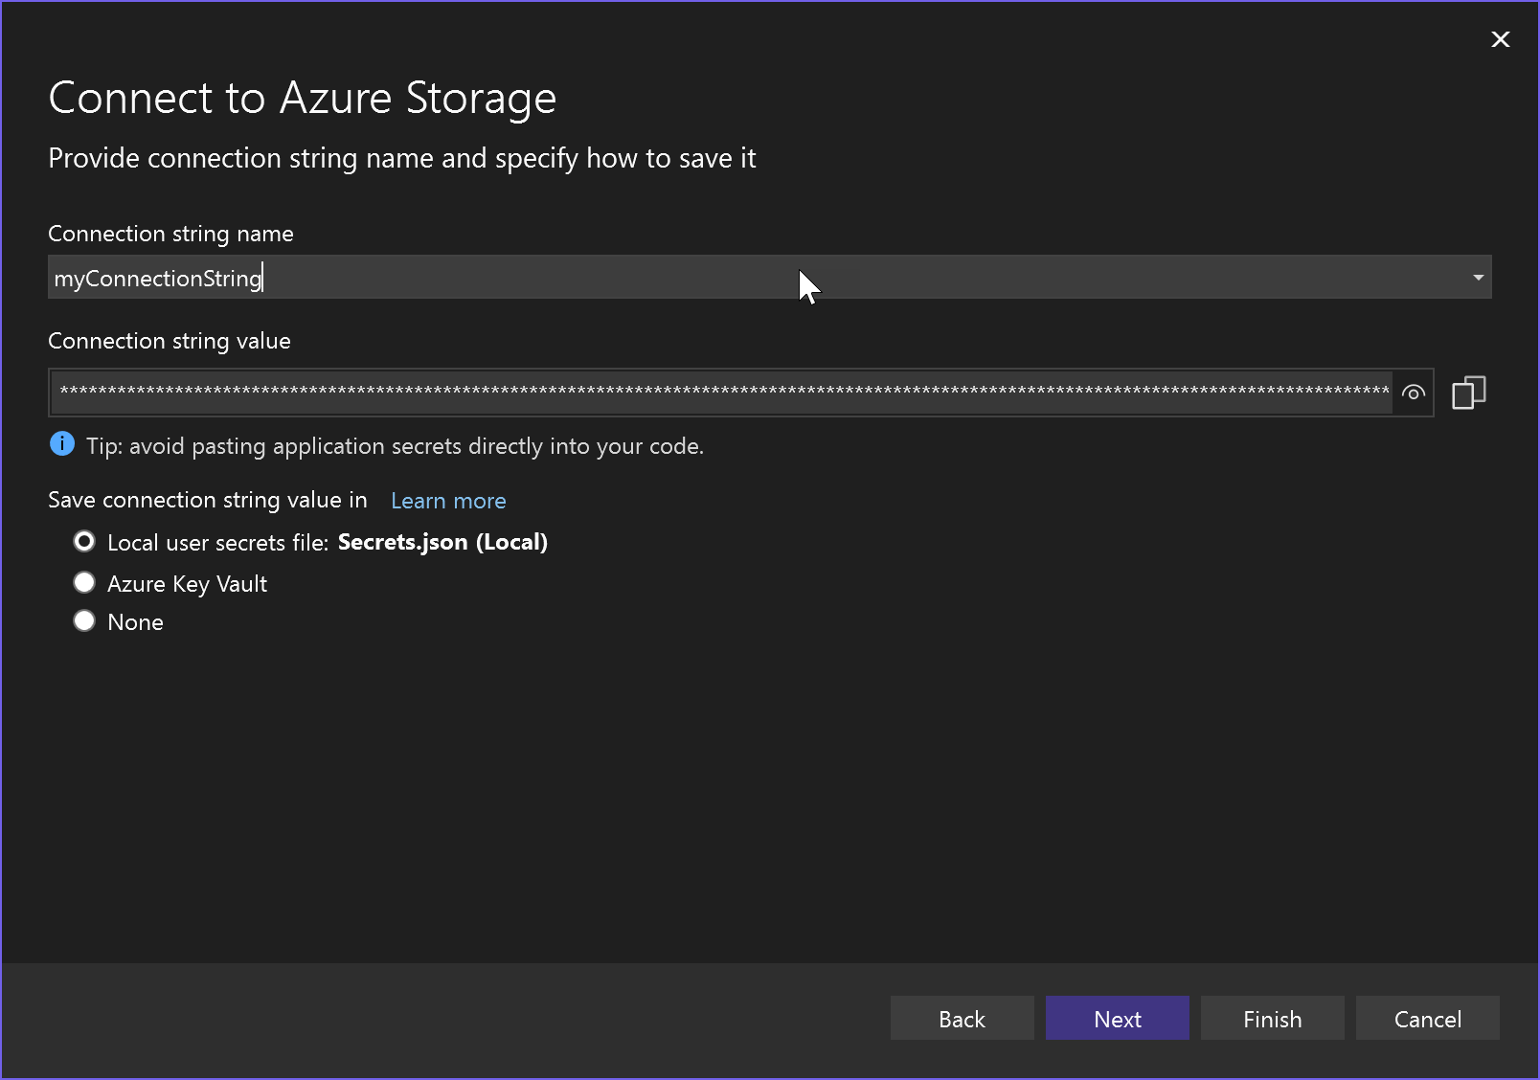
Task: Focus the masked connection string value field
Action: click(722, 393)
